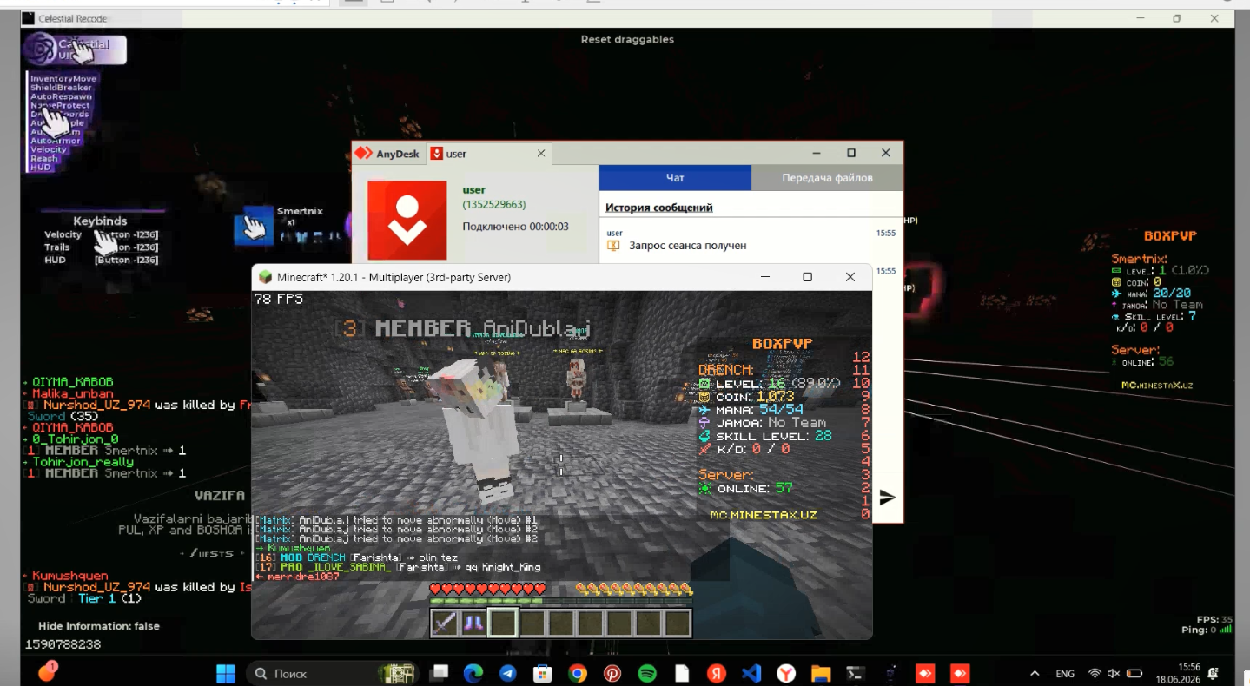Toggle the ShieldBreaker module
This screenshot has width=1250, height=686.
click(61, 88)
